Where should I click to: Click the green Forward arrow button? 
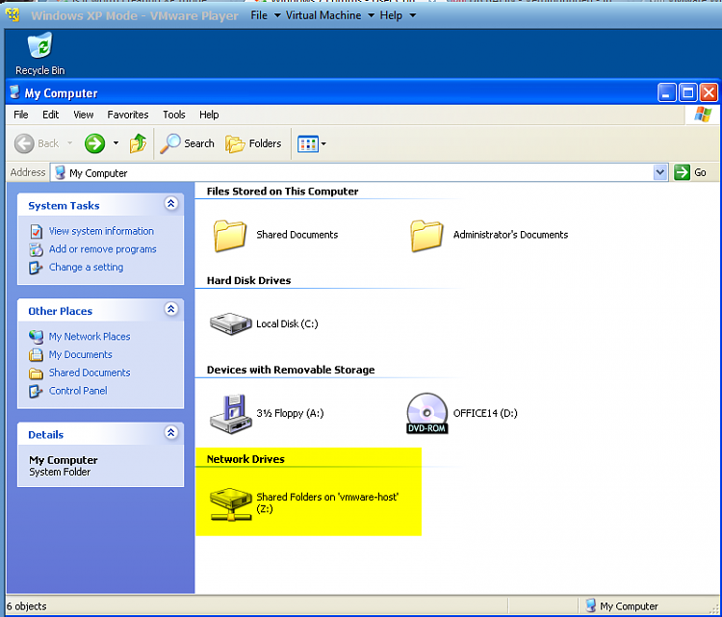tap(95, 143)
